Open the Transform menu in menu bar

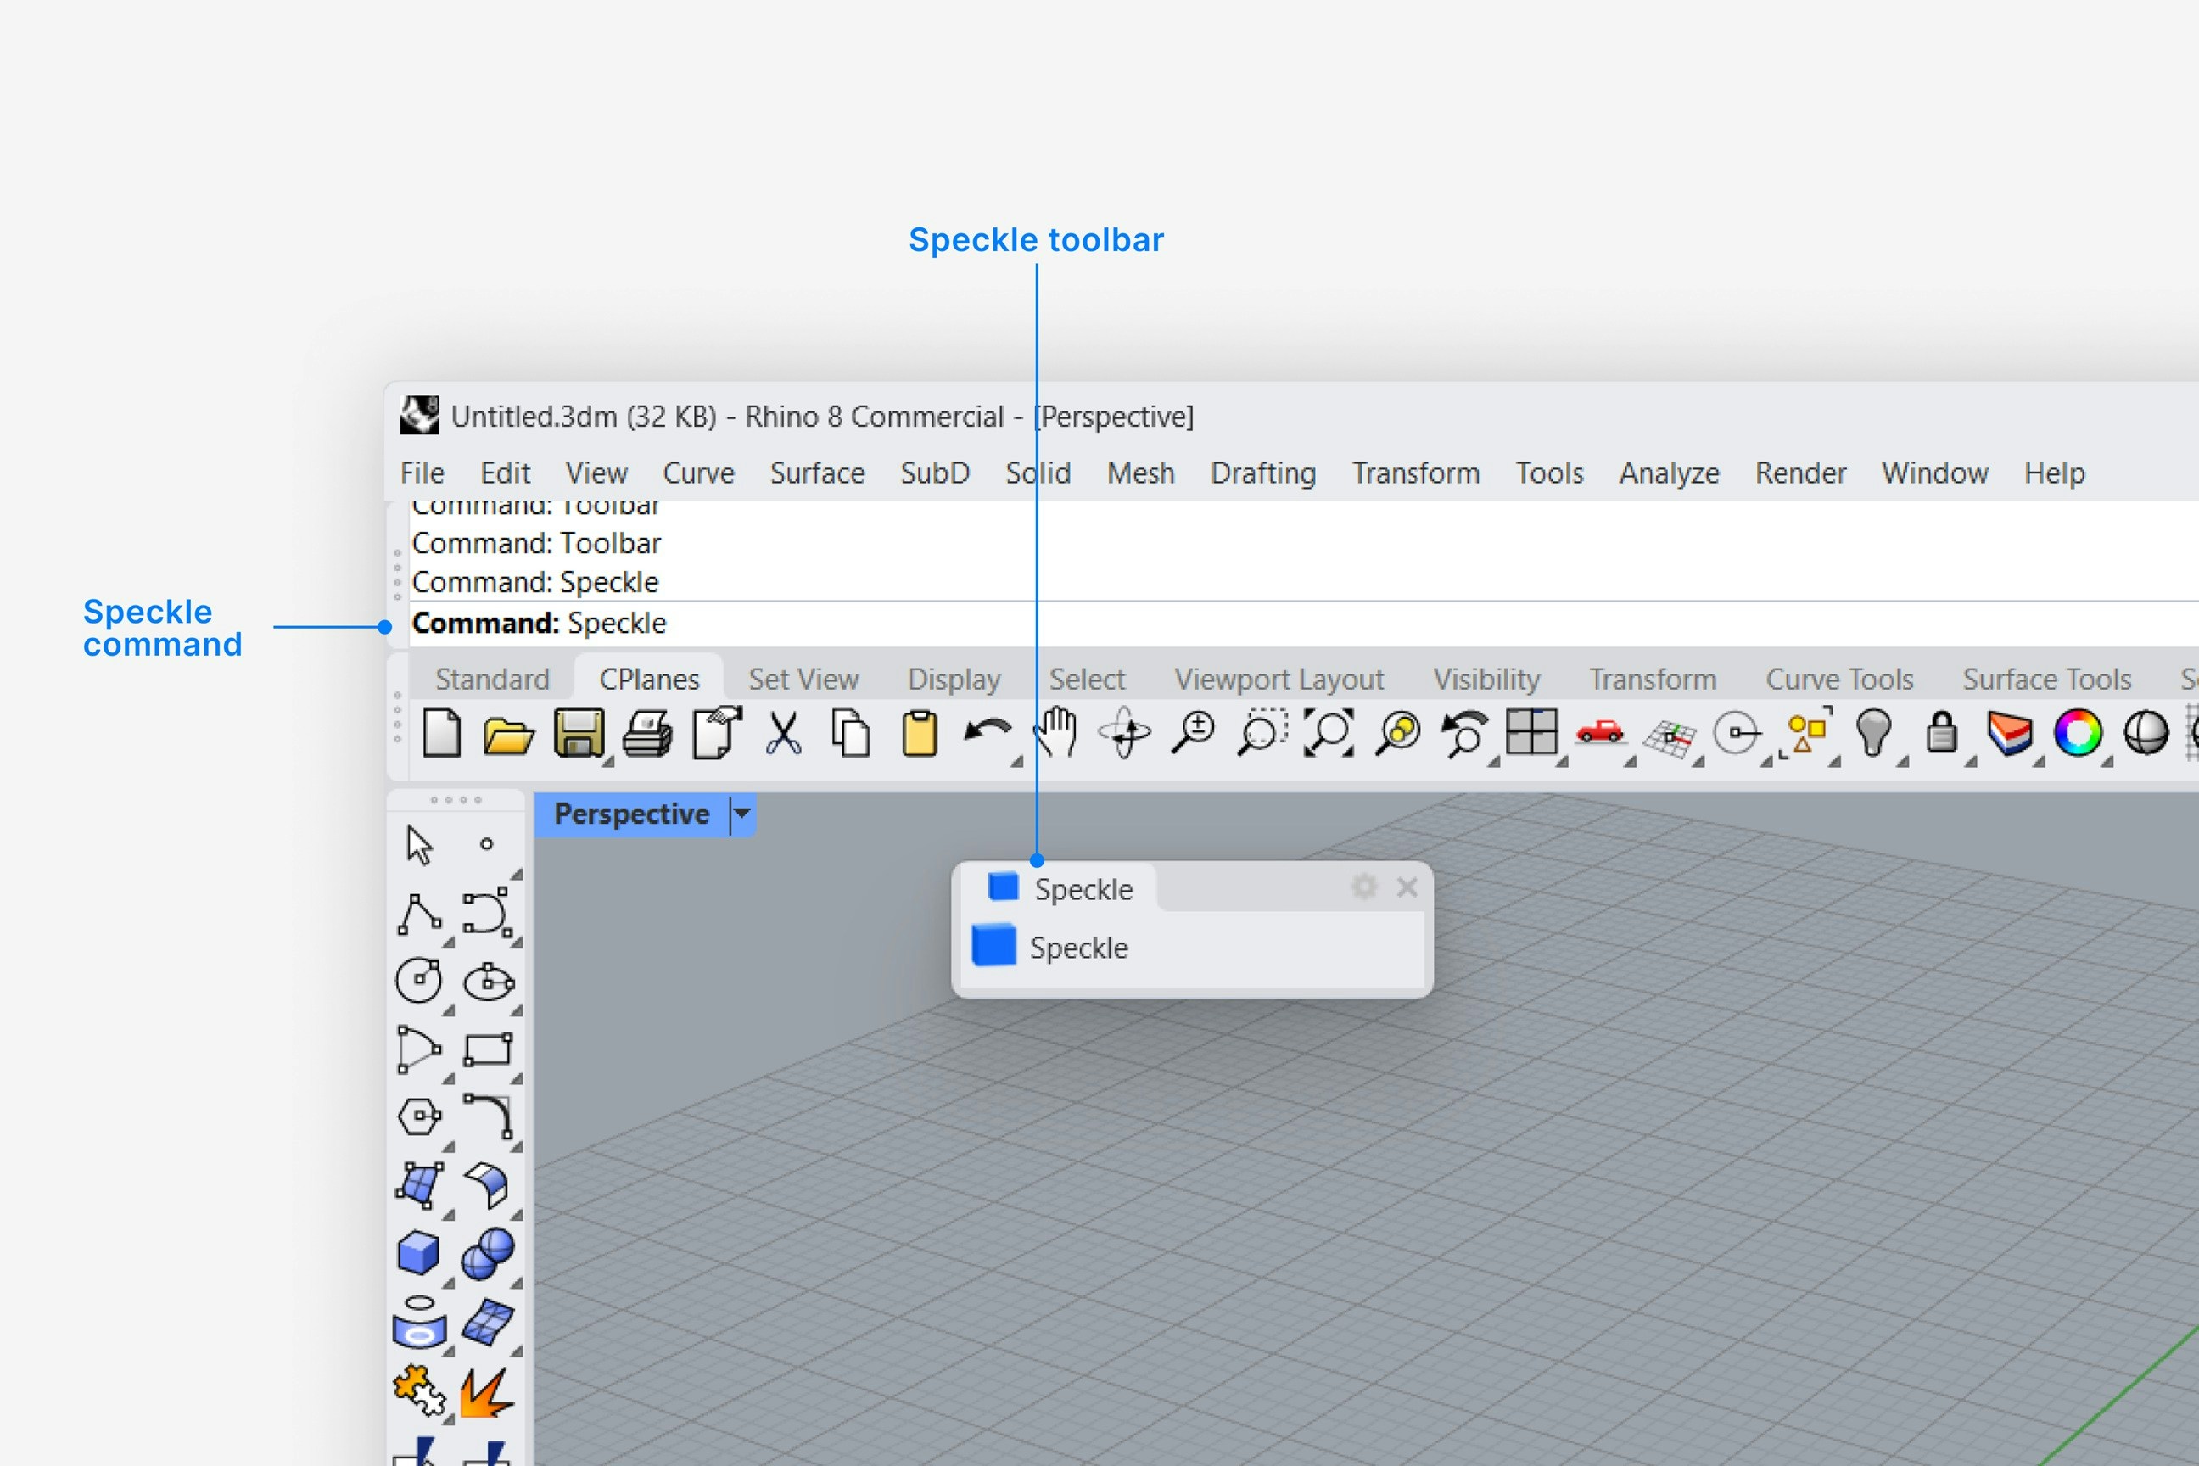tap(1415, 473)
